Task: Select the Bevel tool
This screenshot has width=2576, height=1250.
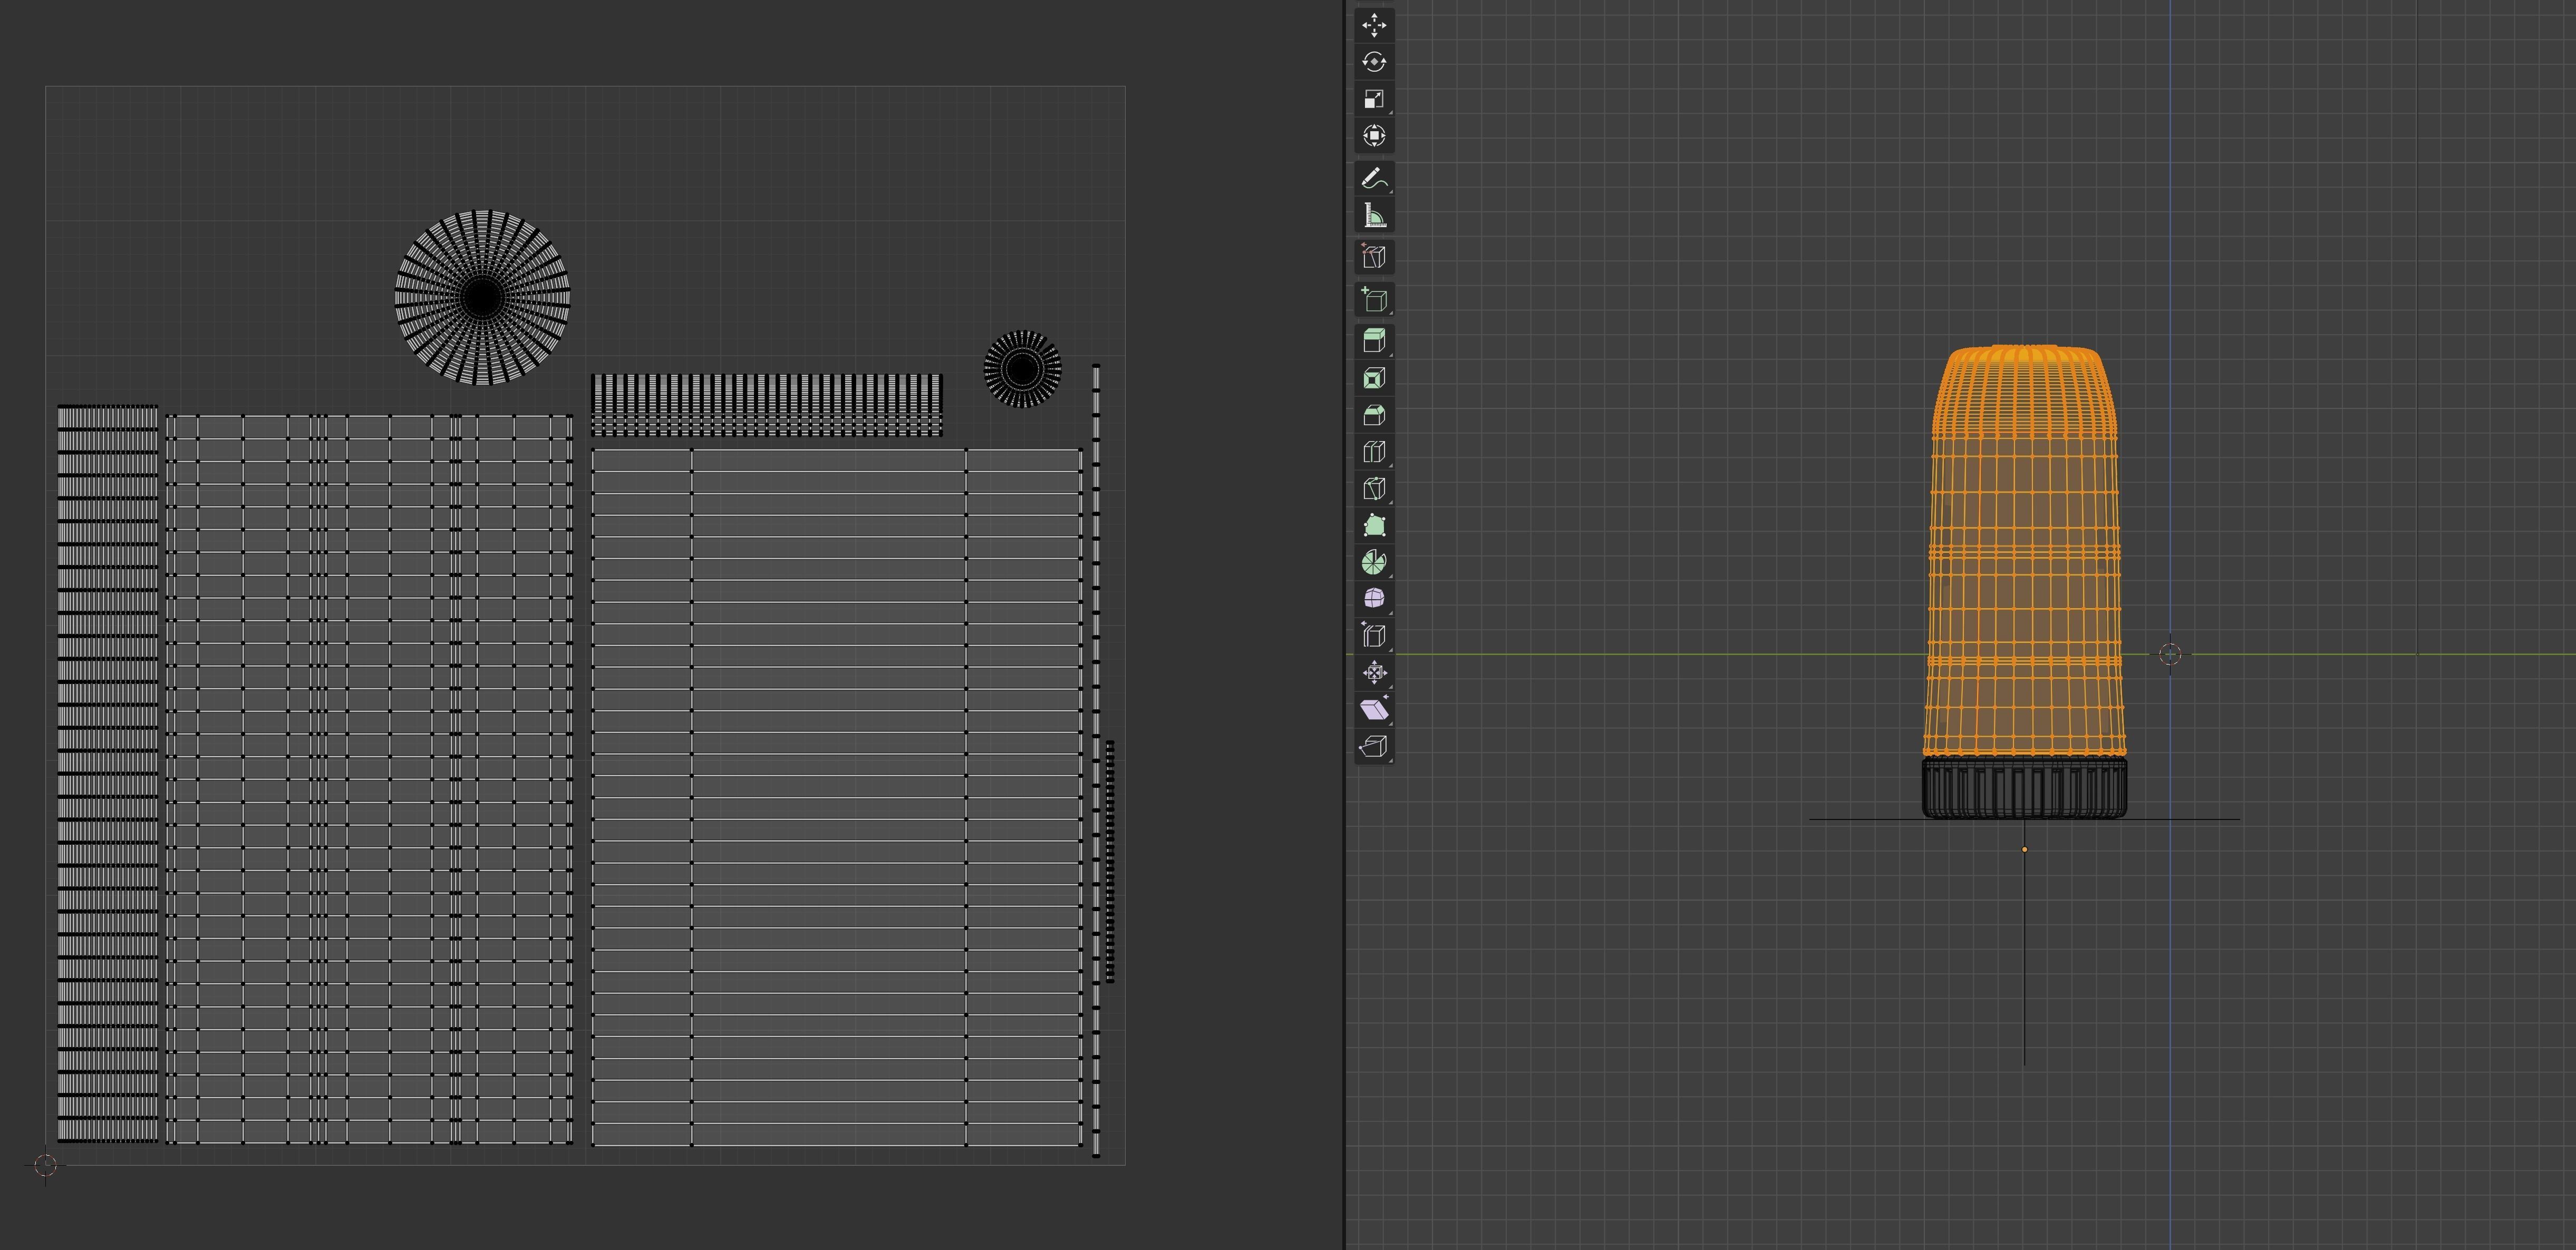Action: 1374,416
